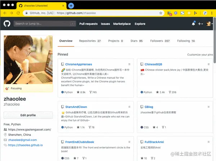Open Pull requests in header
The height and width of the screenshot is (161, 216).
pyautogui.click(x=89, y=24)
